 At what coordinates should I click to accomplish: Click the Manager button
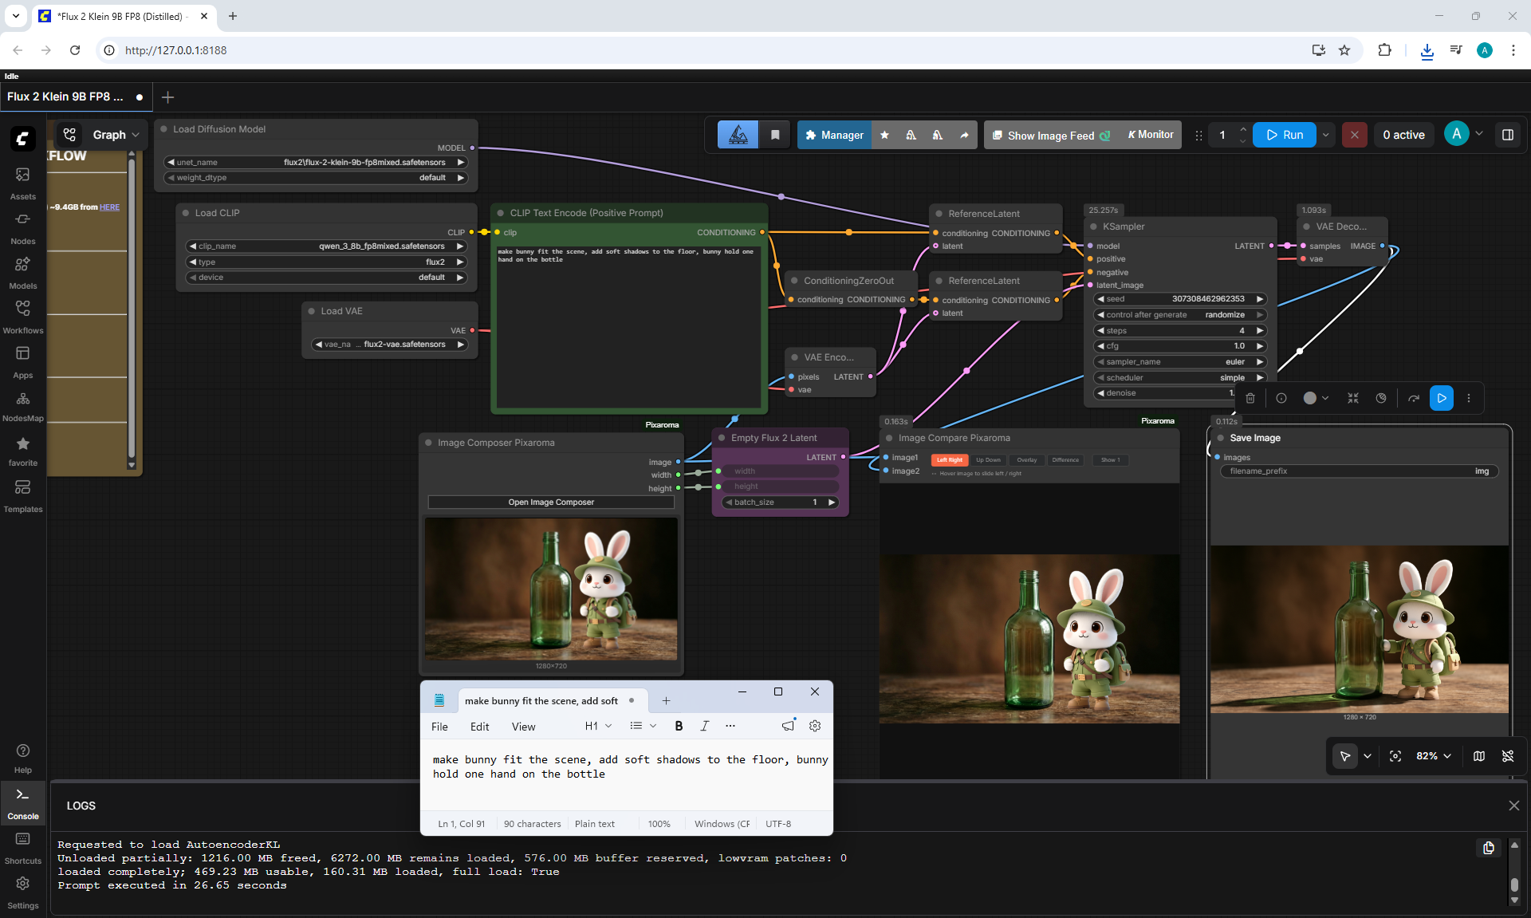[834, 135]
